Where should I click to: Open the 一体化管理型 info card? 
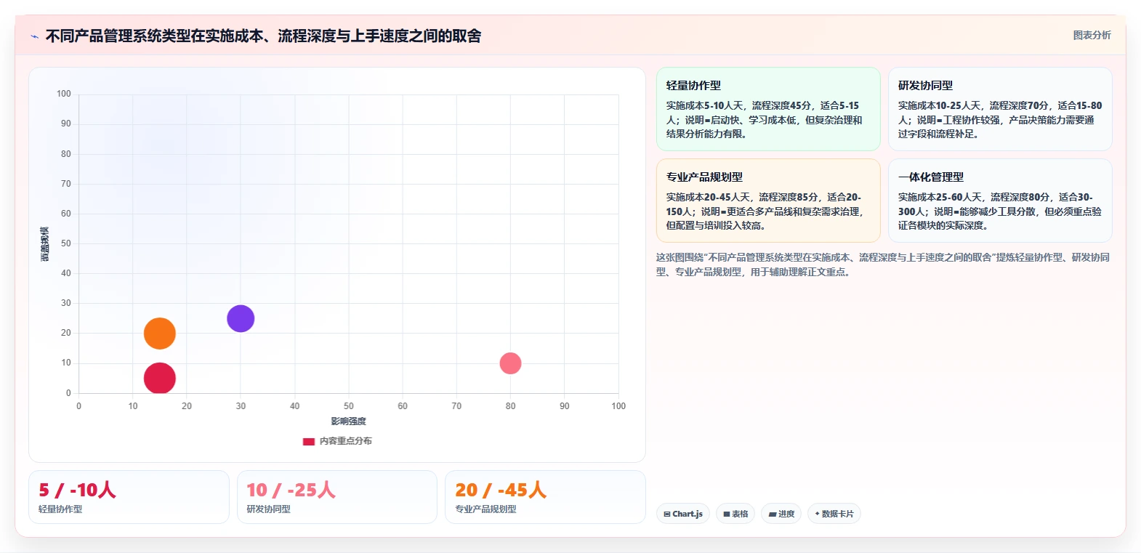[x=1000, y=201]
